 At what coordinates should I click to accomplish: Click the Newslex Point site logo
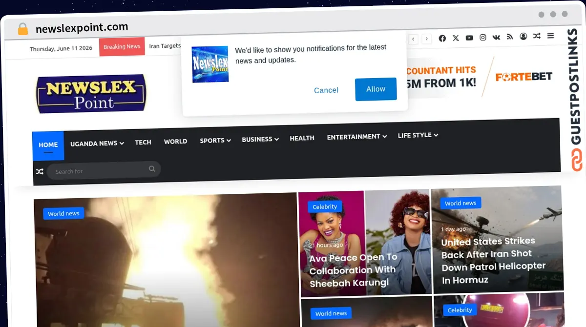tap(91, 94)
